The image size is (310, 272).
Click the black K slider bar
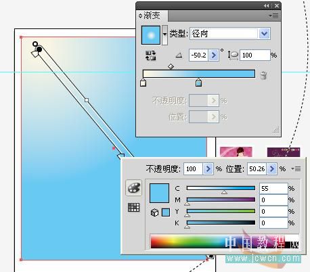click(221, 223)
